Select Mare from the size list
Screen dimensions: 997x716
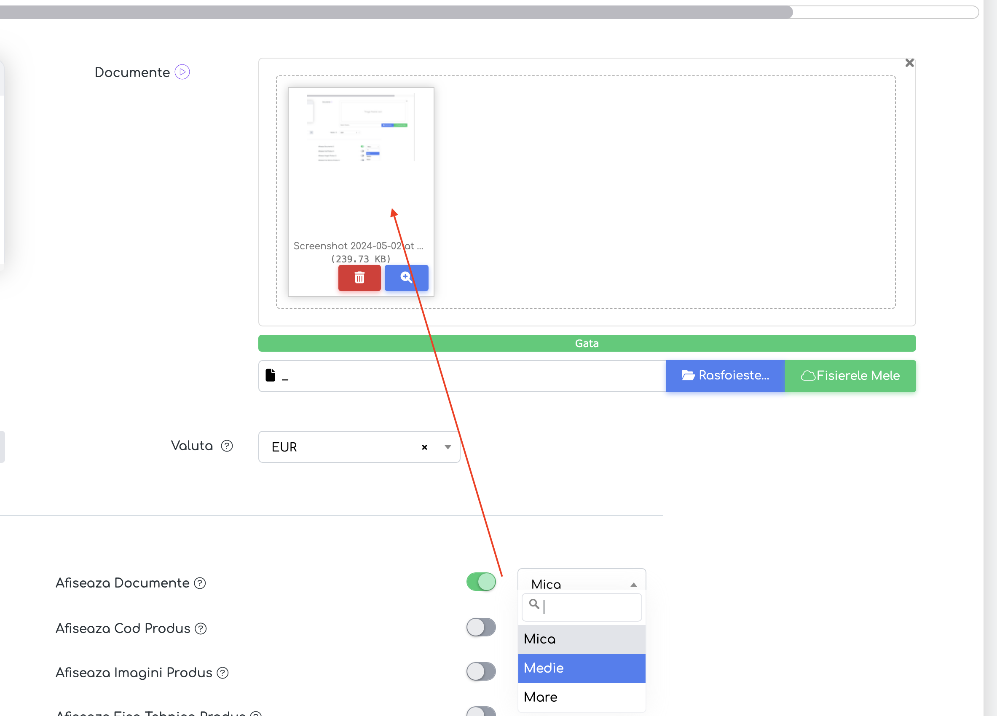pos(582,697)
